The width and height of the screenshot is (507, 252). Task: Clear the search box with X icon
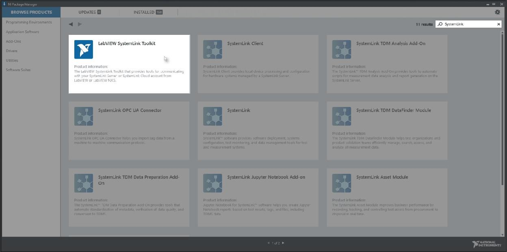[499, 24]
